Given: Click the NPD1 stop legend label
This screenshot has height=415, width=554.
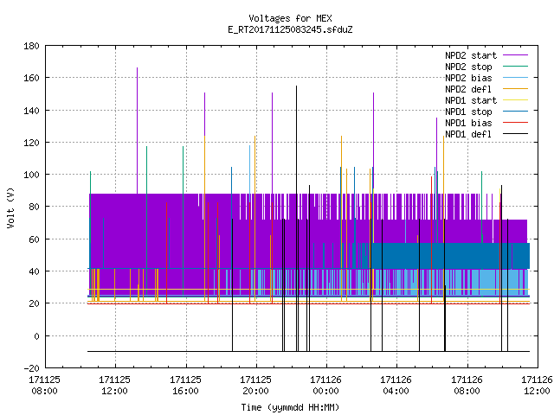Looking at the screenshot, I should pyautogui.click(x=468, y=112).
